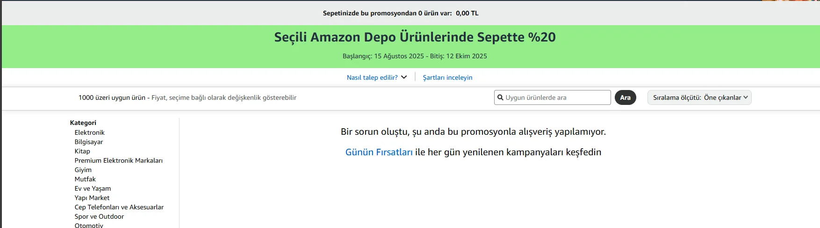Viewport: 820px width, 228px height.
Task: Choose the Otomotiv category
Action: pyautogui.click(x=89, y=225)
